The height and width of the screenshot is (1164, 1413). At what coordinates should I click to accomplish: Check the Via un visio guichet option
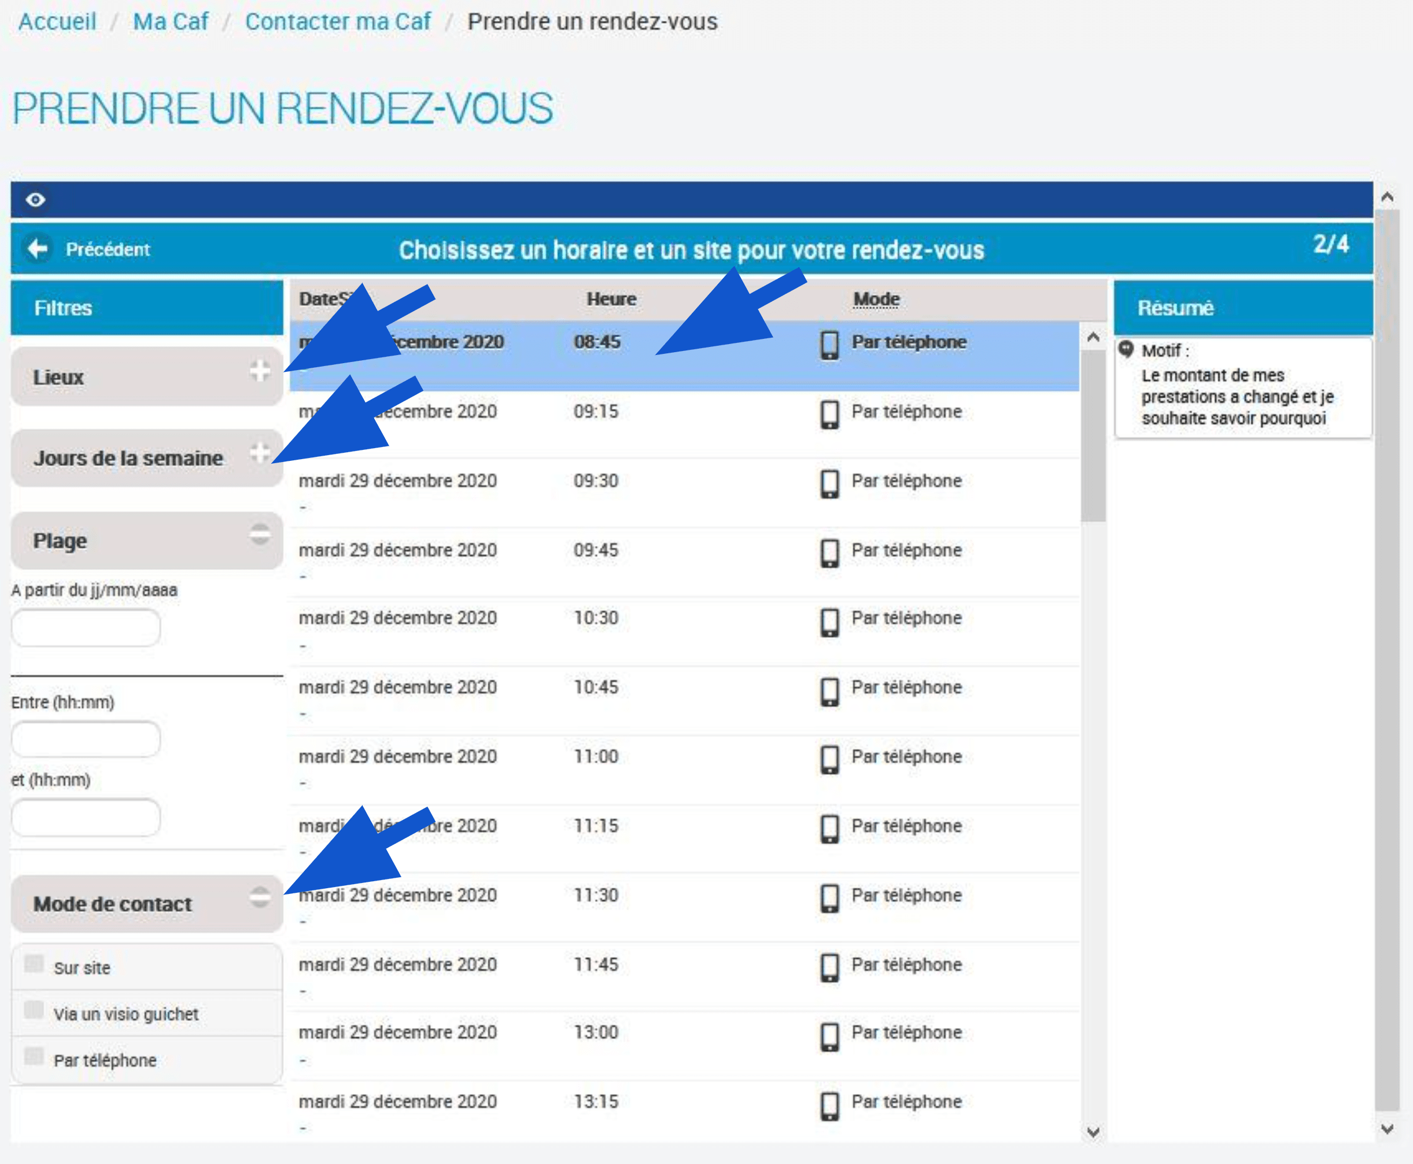click(x=34, y=1009)
